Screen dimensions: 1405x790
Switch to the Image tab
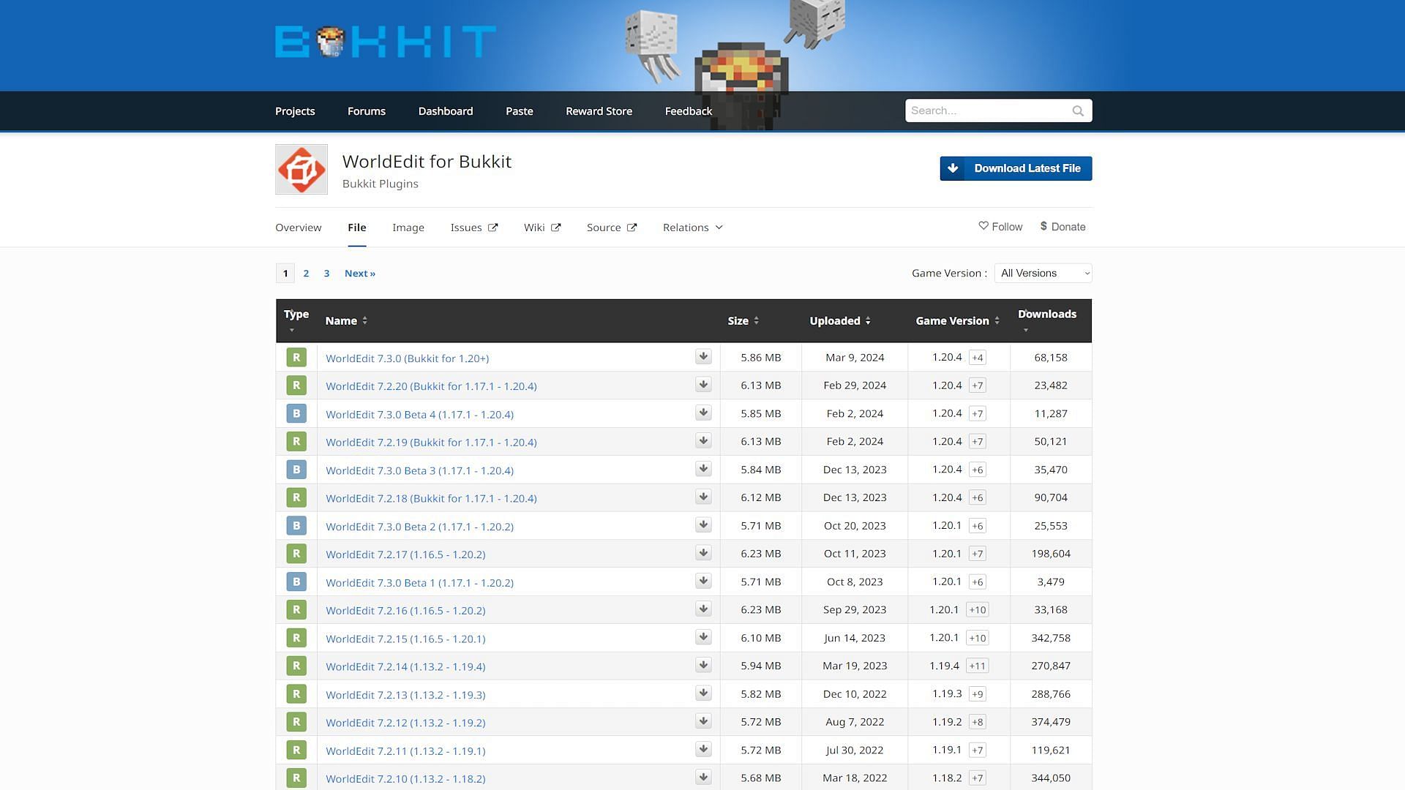tap(408, 227)
